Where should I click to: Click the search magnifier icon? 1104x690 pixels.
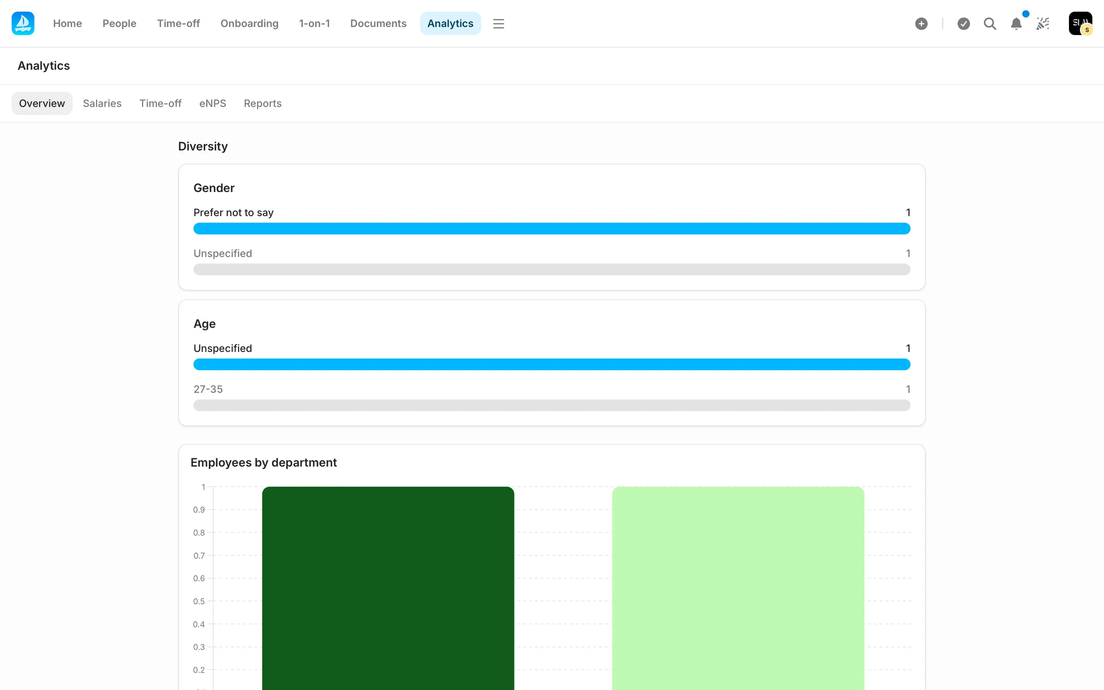(990, 24)
